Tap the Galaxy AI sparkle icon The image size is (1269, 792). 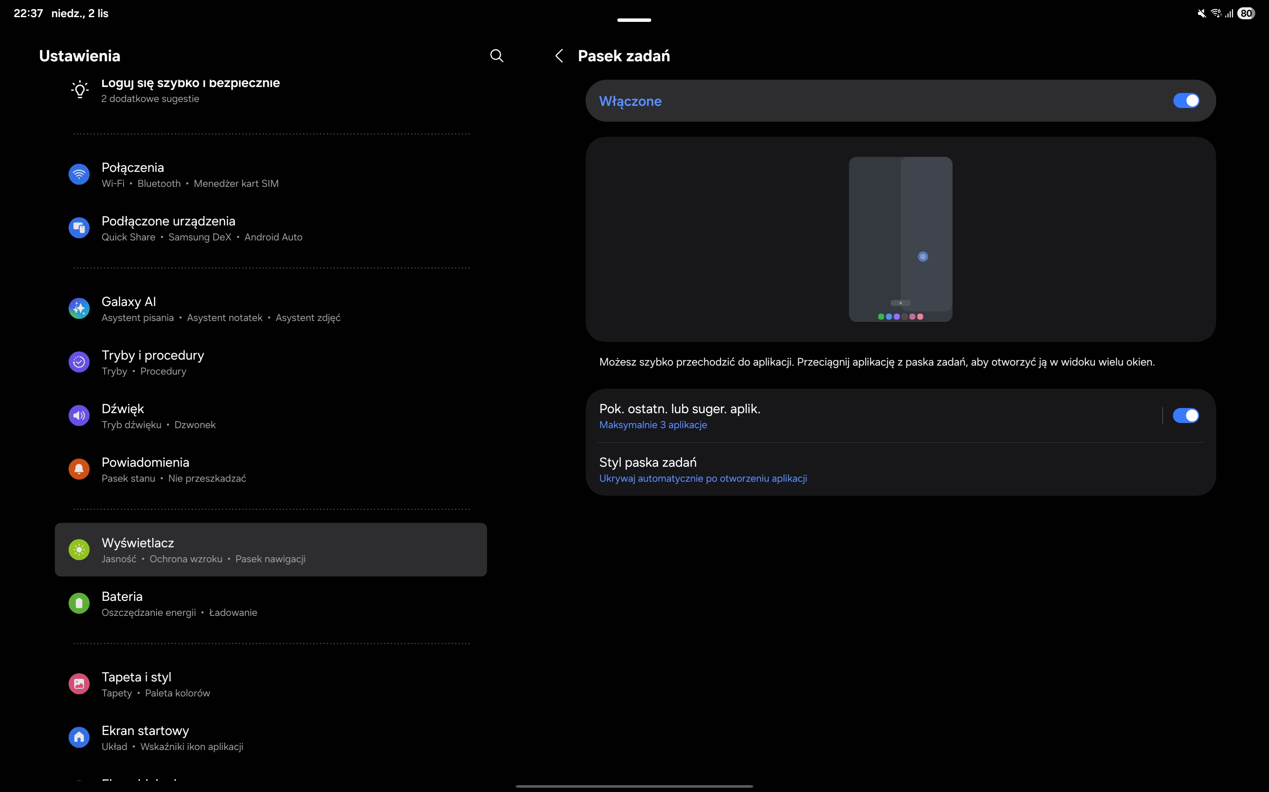coord(79,309)
